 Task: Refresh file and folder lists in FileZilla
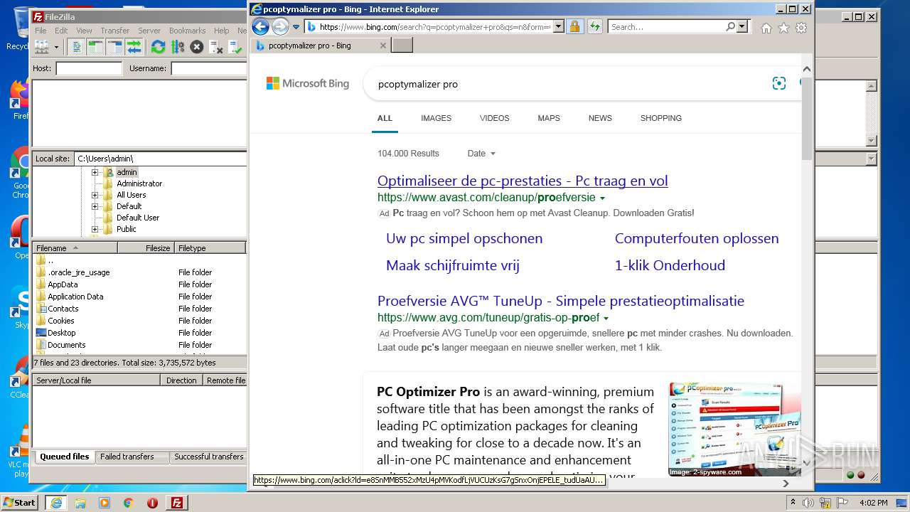(159, 47)
